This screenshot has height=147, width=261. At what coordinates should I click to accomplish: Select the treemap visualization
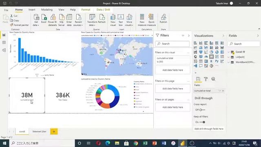click(222, 52)
